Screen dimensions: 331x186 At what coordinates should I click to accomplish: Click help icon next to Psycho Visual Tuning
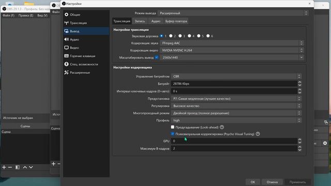(x=258, y=134)
